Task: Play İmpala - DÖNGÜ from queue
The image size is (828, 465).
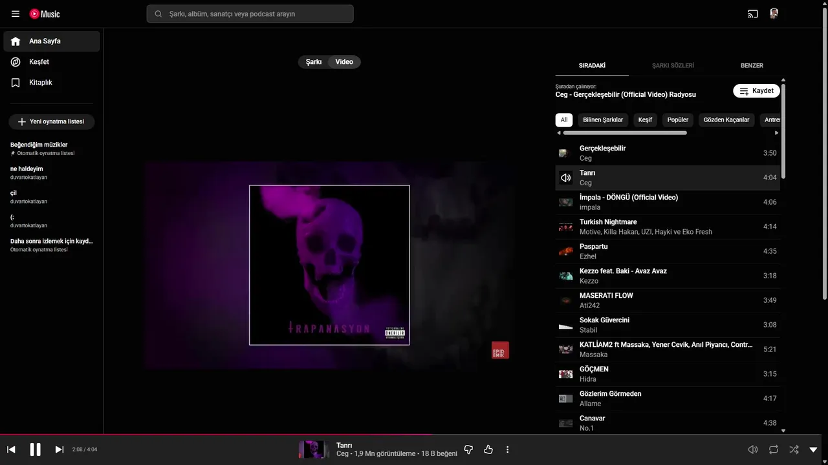Action: pos(668,202)
